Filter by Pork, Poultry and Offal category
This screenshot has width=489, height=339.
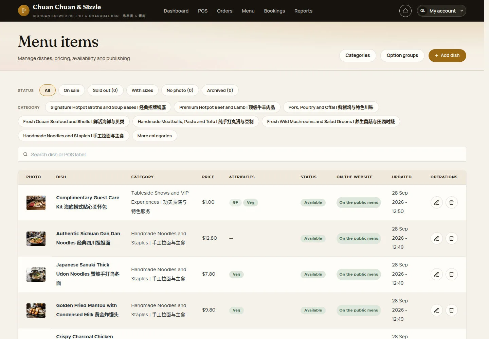[x=331, y=107]
